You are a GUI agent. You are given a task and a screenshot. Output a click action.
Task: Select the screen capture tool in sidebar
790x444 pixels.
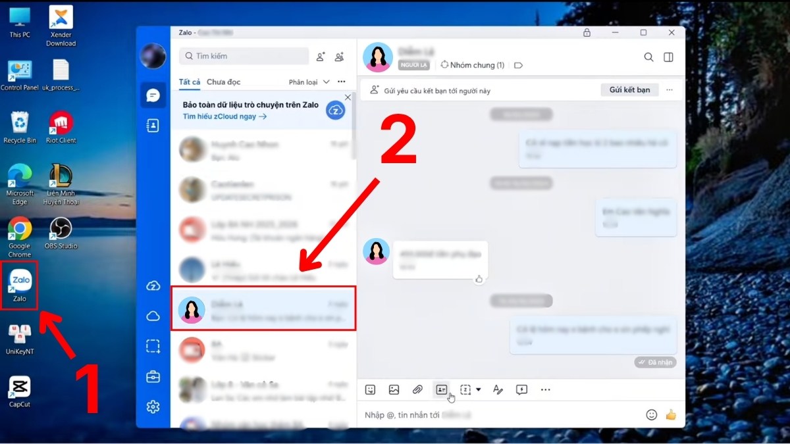[x=153, y=346]
